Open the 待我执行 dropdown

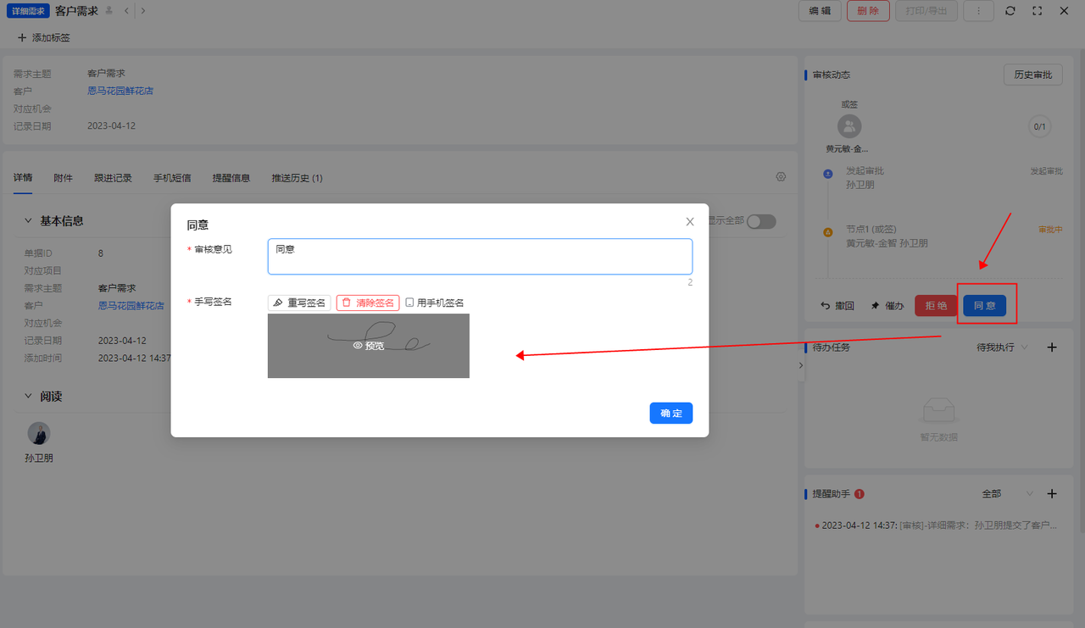[x=1002, y=347]
